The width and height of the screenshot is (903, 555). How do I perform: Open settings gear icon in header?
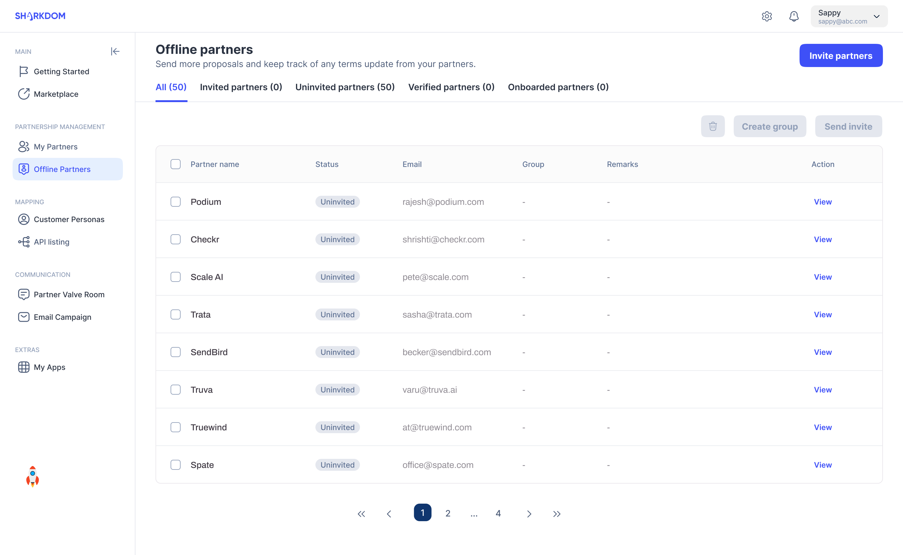coord(766,16)
